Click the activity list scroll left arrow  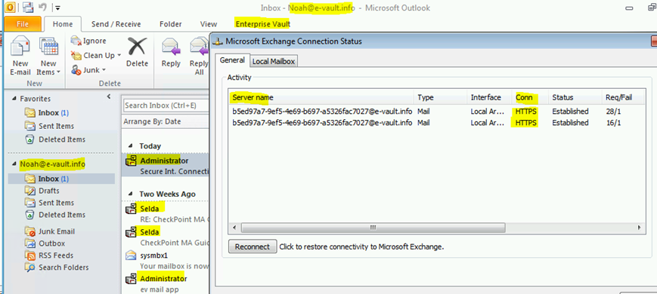pyautogui.click(x=234, y=228)
